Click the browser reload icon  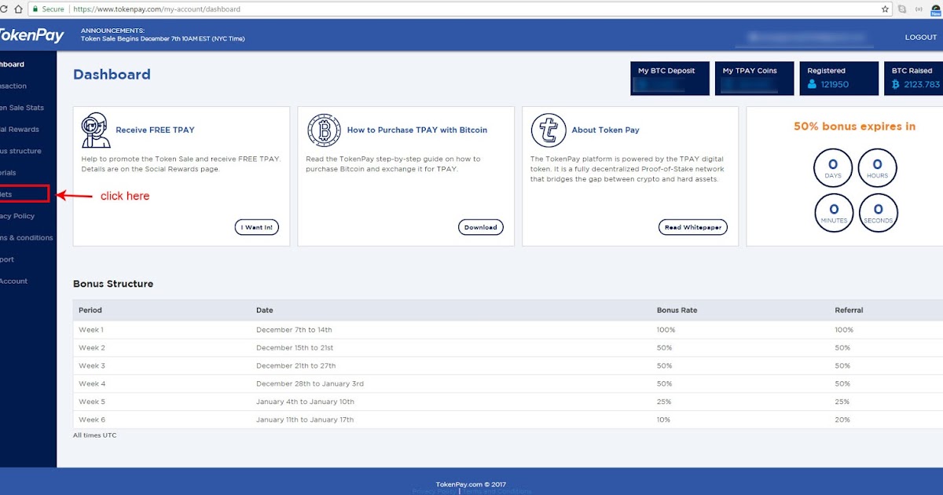[4, 9]
